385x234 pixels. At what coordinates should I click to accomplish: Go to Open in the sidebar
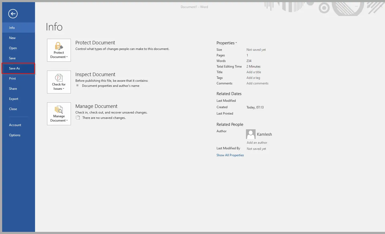[x=18, y=48]
